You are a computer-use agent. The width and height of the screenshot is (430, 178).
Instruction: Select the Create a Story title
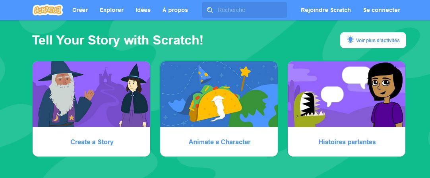pyautogui.click(x=92, y=142)
